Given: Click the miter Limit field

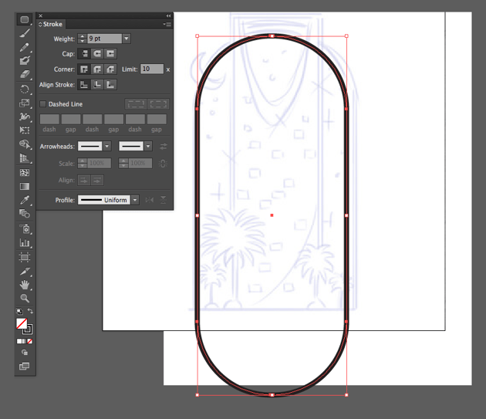Looking at the screenshot, I should 152,69.
